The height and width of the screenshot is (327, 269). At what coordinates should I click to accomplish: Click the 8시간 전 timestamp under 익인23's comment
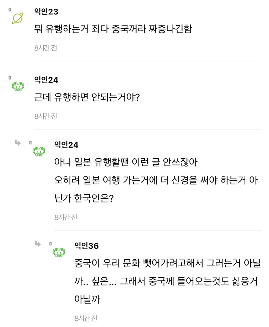(45, 48)
